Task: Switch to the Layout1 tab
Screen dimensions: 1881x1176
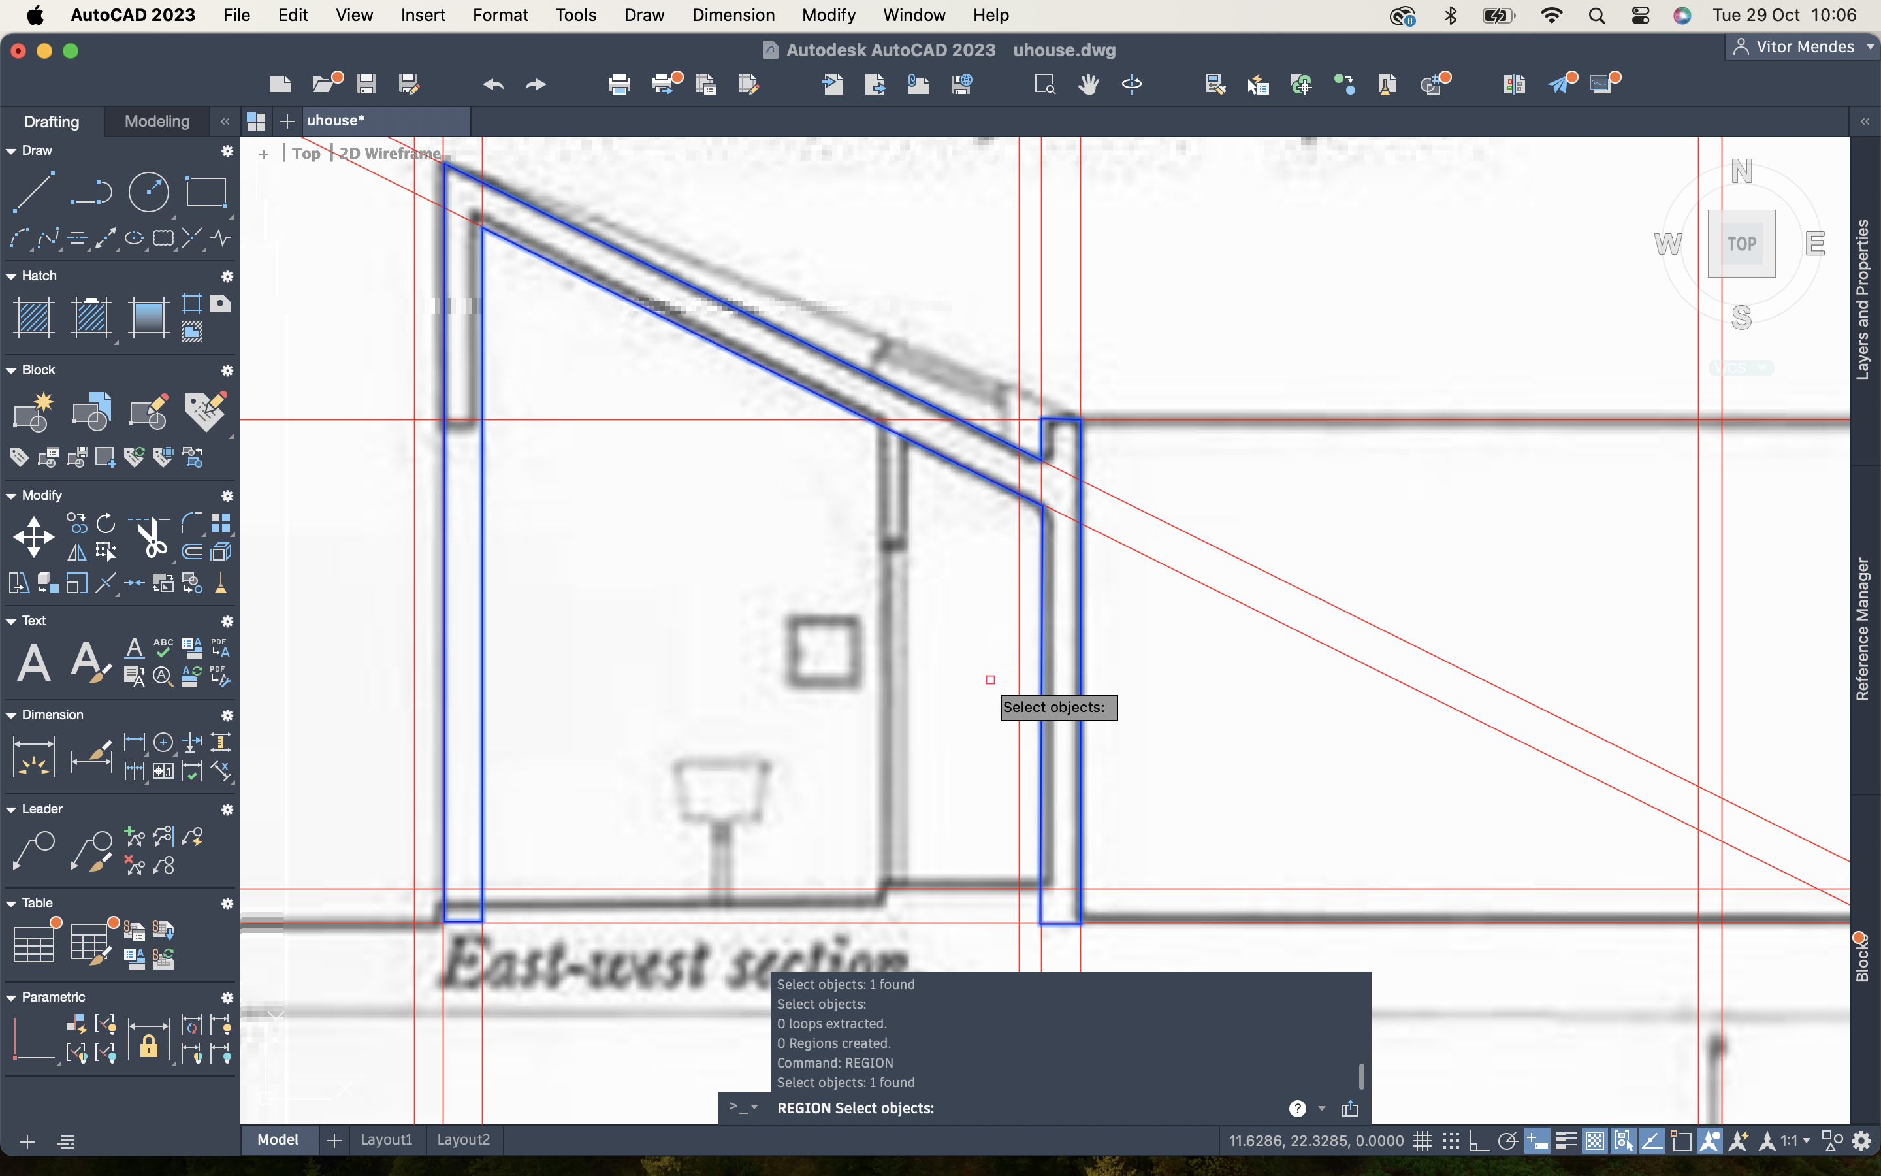Action: pos(386,1139)
